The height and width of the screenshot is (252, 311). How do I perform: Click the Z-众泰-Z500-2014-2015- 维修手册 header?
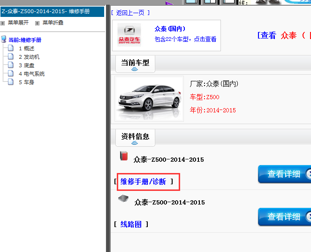(x=53, y=12)
